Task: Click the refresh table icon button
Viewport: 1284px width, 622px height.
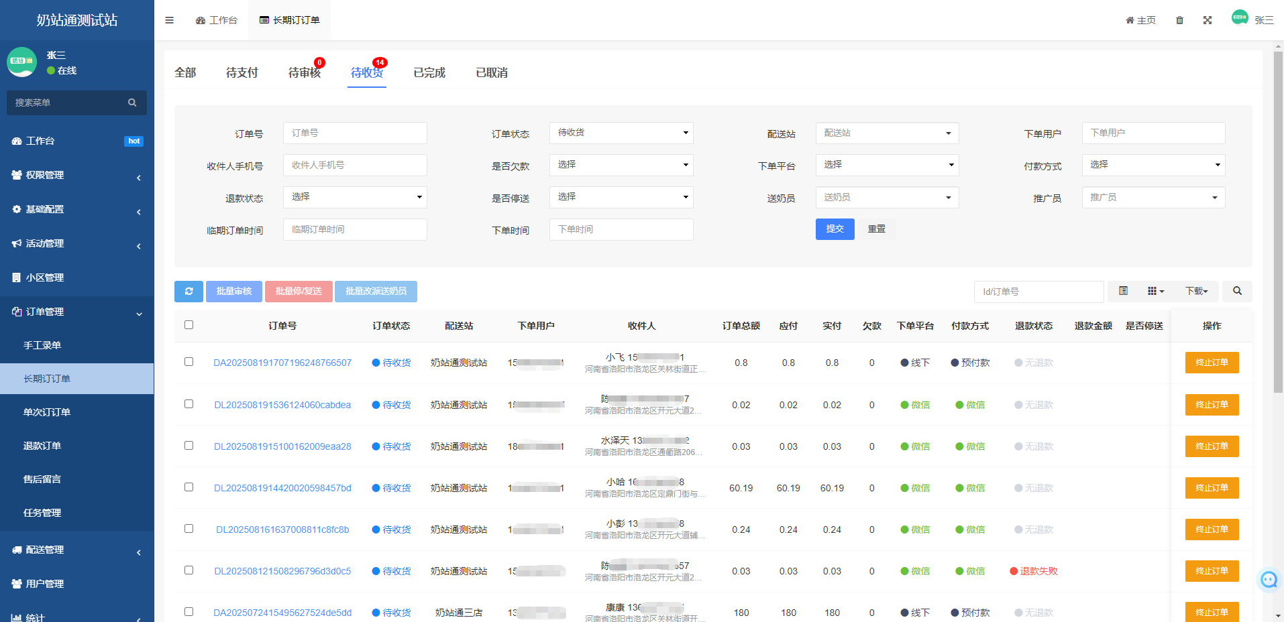Action: coord(189,292)
